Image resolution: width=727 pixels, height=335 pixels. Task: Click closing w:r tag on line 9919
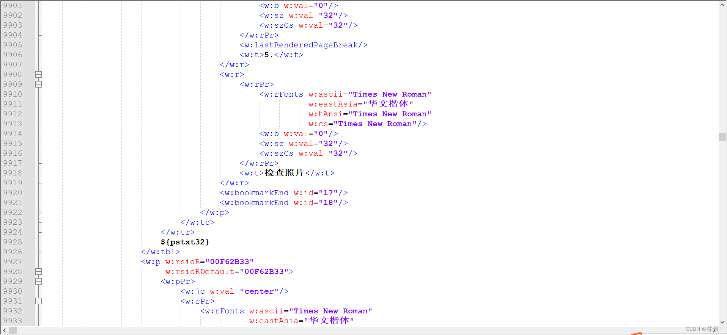[x=234, y=183]
